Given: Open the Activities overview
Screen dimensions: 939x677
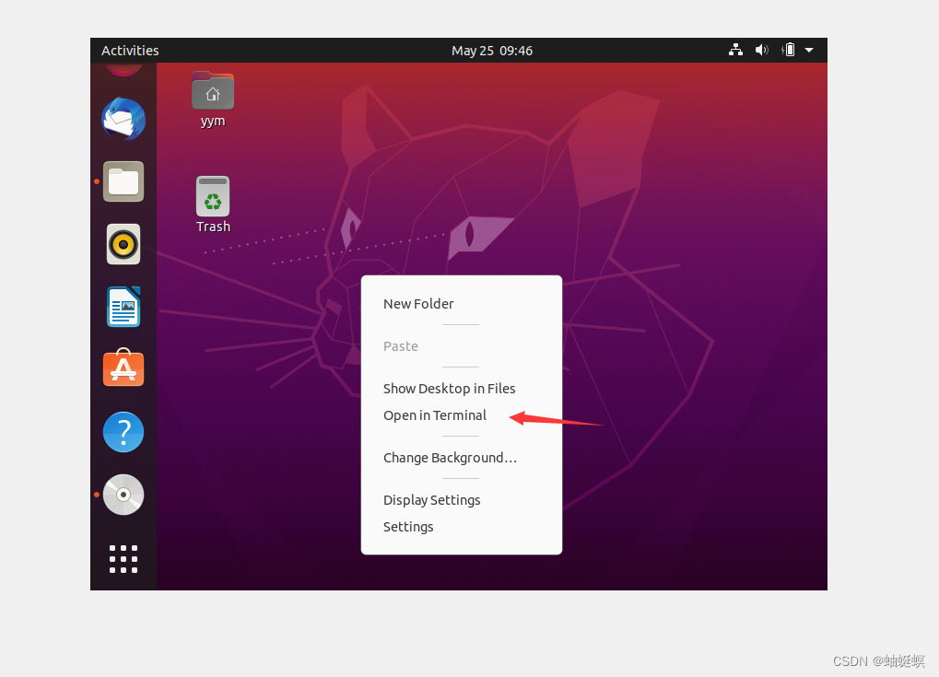Looking at the screenshot, I should [x=129, y=50].
